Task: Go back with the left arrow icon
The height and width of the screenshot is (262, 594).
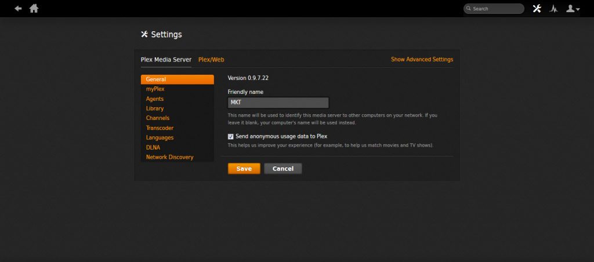Action: [x=18, y=8]
